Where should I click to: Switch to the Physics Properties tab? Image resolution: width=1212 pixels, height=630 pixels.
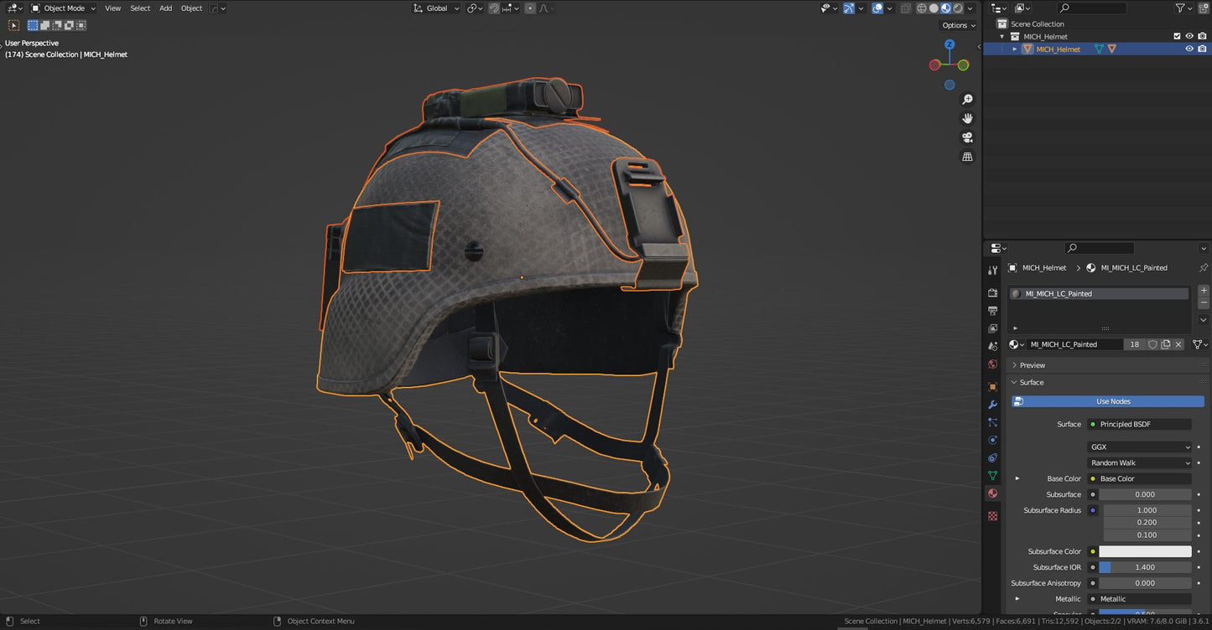click(x=992, y=440)
